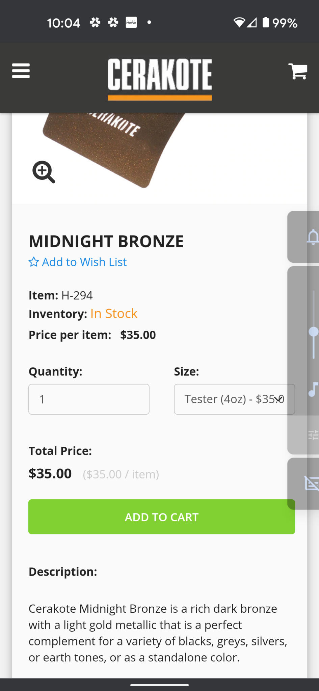This screenshot has width=319, height=691.
Task: Go to homepage via Cerakote logo
Action: [160, 79]
